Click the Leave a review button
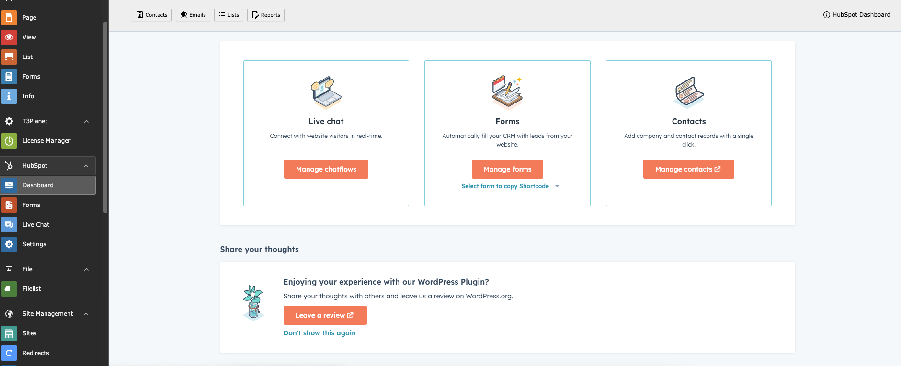This screenshot has height=366, width=901. [x=325, y=315]
